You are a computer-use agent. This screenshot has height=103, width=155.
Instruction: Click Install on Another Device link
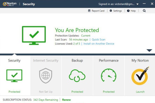click(x=99, y=44)
